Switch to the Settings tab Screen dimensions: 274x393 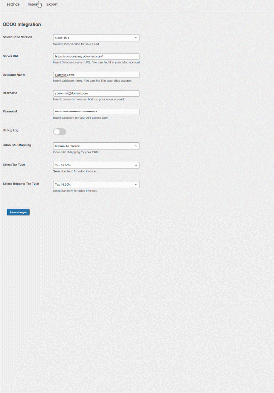(x=13, y=5)
